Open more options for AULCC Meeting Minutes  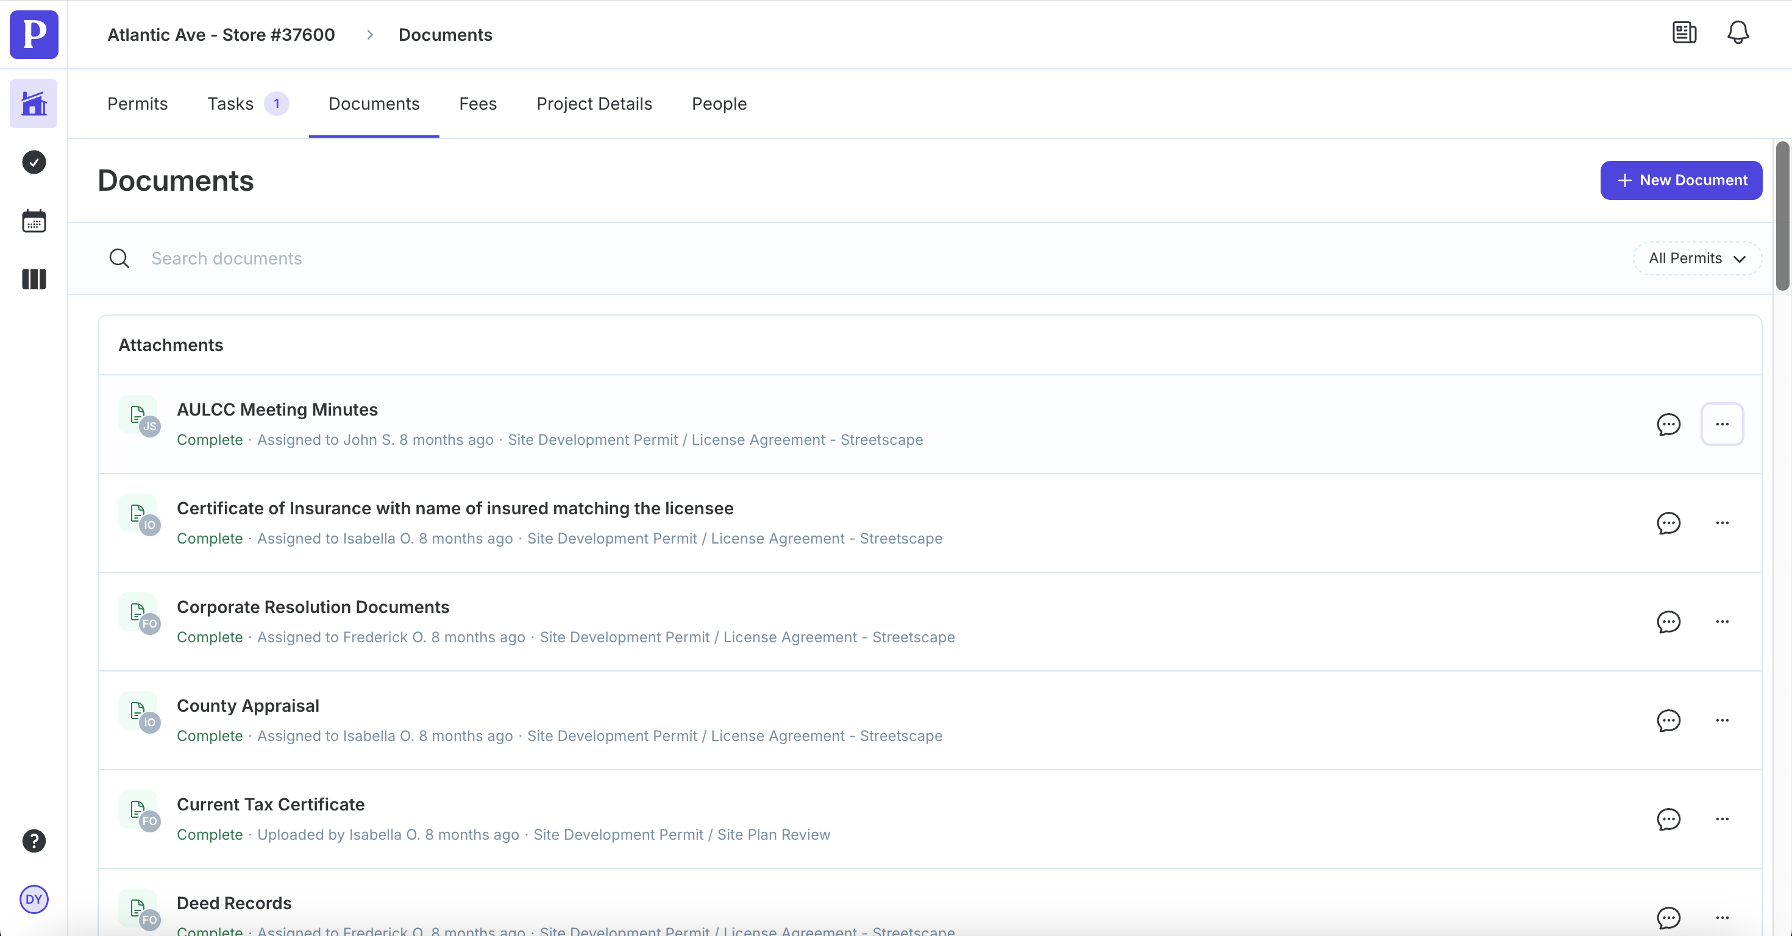pos(1722,424)
